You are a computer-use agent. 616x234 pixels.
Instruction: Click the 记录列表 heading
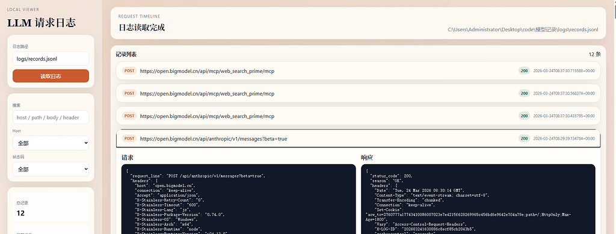126,55
